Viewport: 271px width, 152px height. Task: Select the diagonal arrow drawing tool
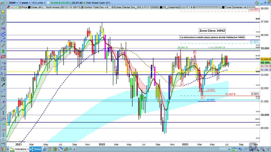pyautogui.click(x=3, y=85)
